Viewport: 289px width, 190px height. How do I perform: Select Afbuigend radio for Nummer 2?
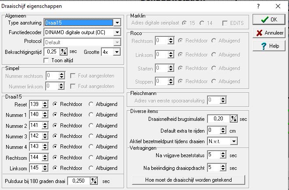coord(91,126)
